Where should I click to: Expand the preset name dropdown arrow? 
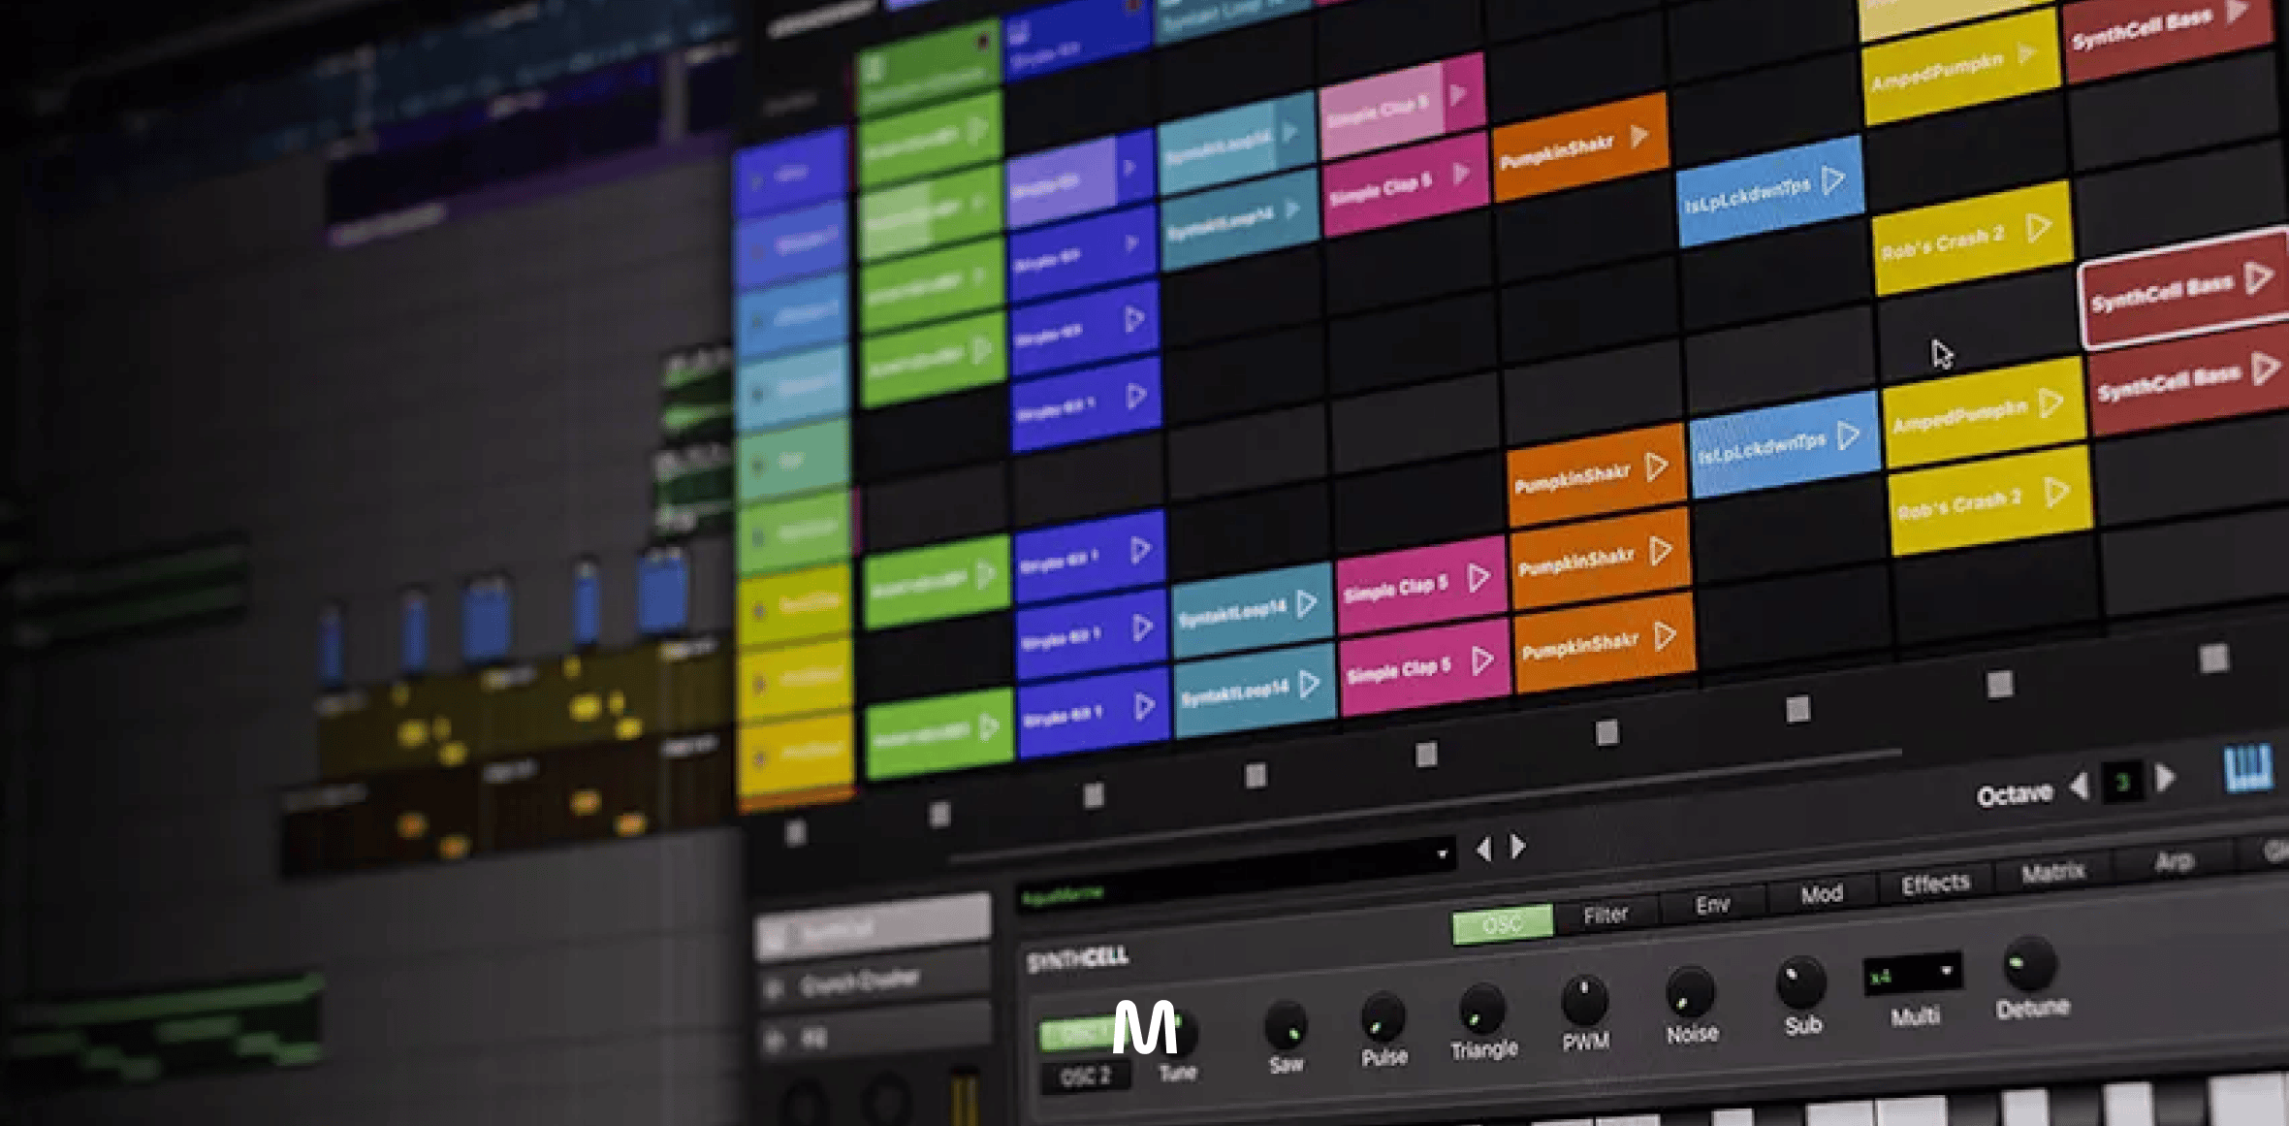tap(1442, 854)
